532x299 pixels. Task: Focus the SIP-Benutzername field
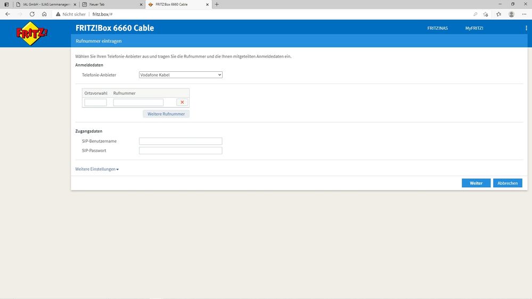tap(181, 141)
